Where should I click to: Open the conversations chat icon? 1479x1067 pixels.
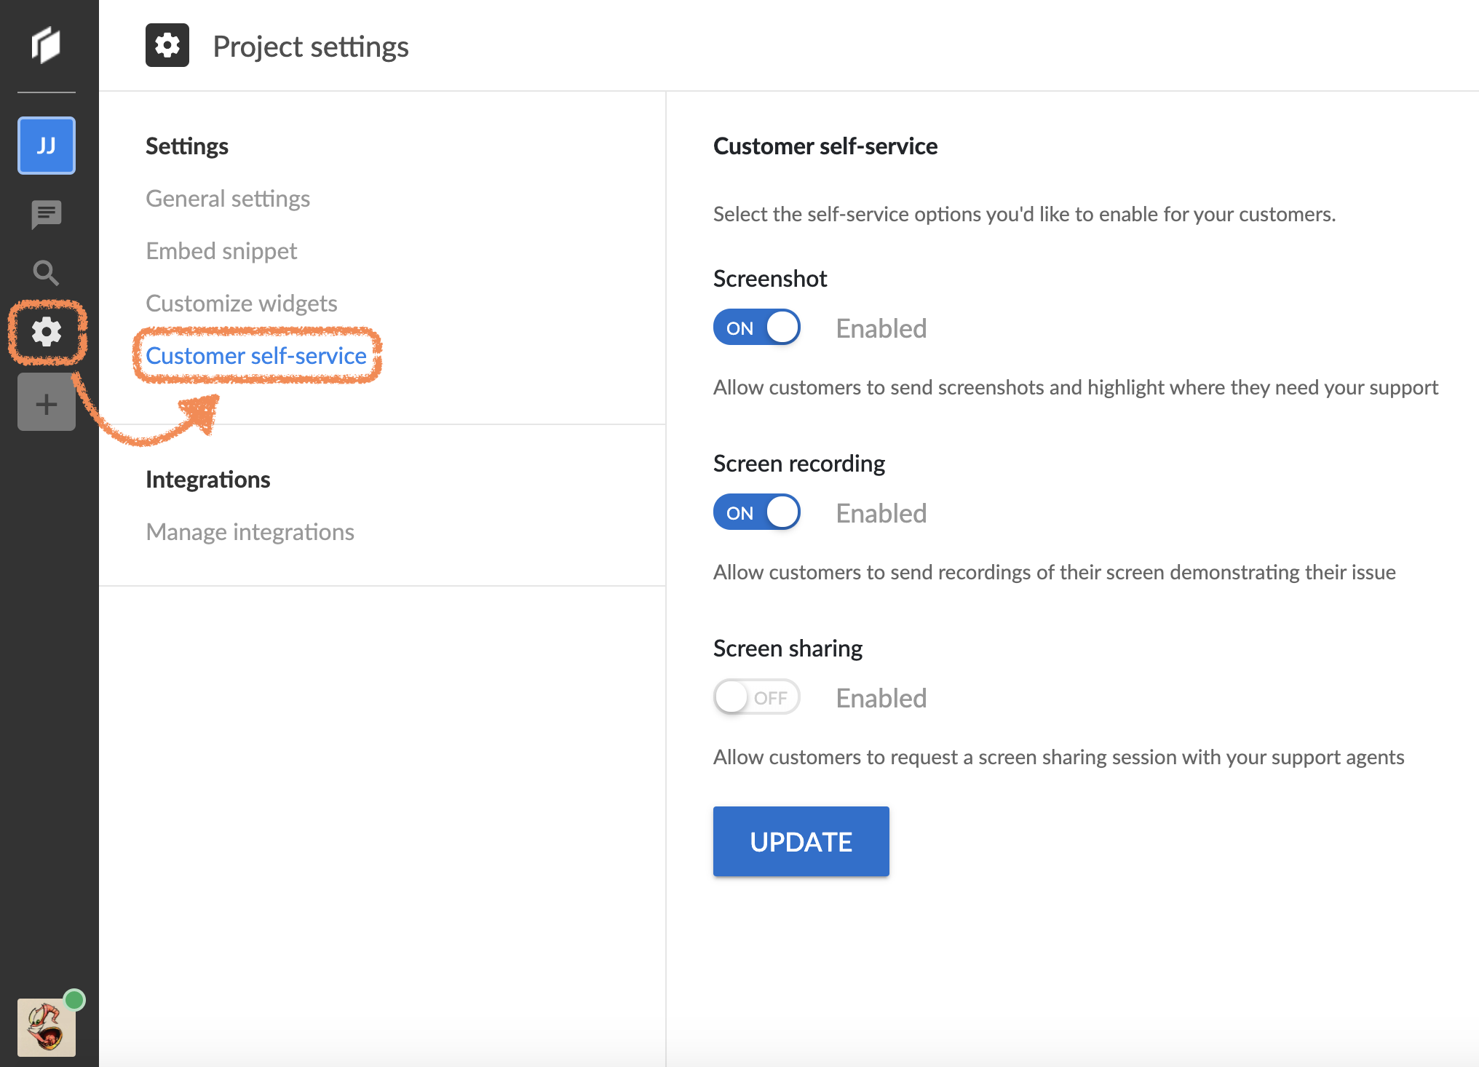click(x=47, y=214)
